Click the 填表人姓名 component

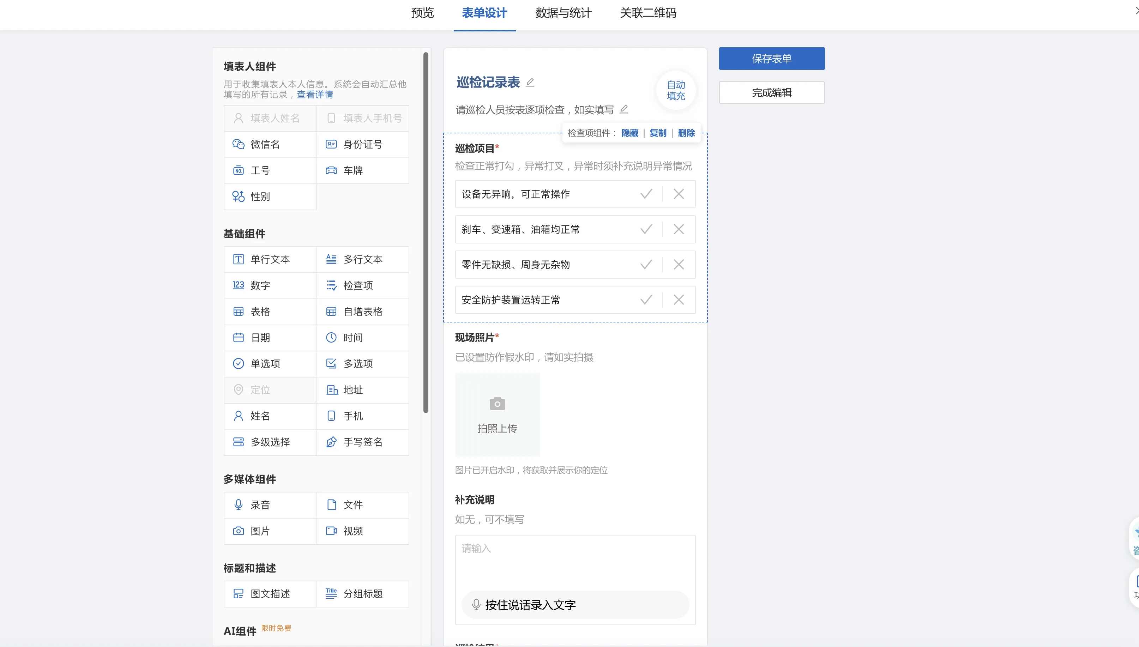(x=270, y=119)
